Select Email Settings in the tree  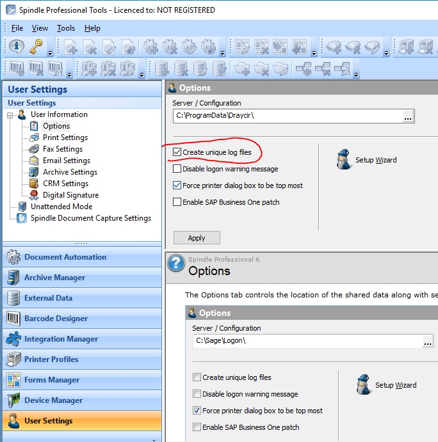(x=67, y=161)
